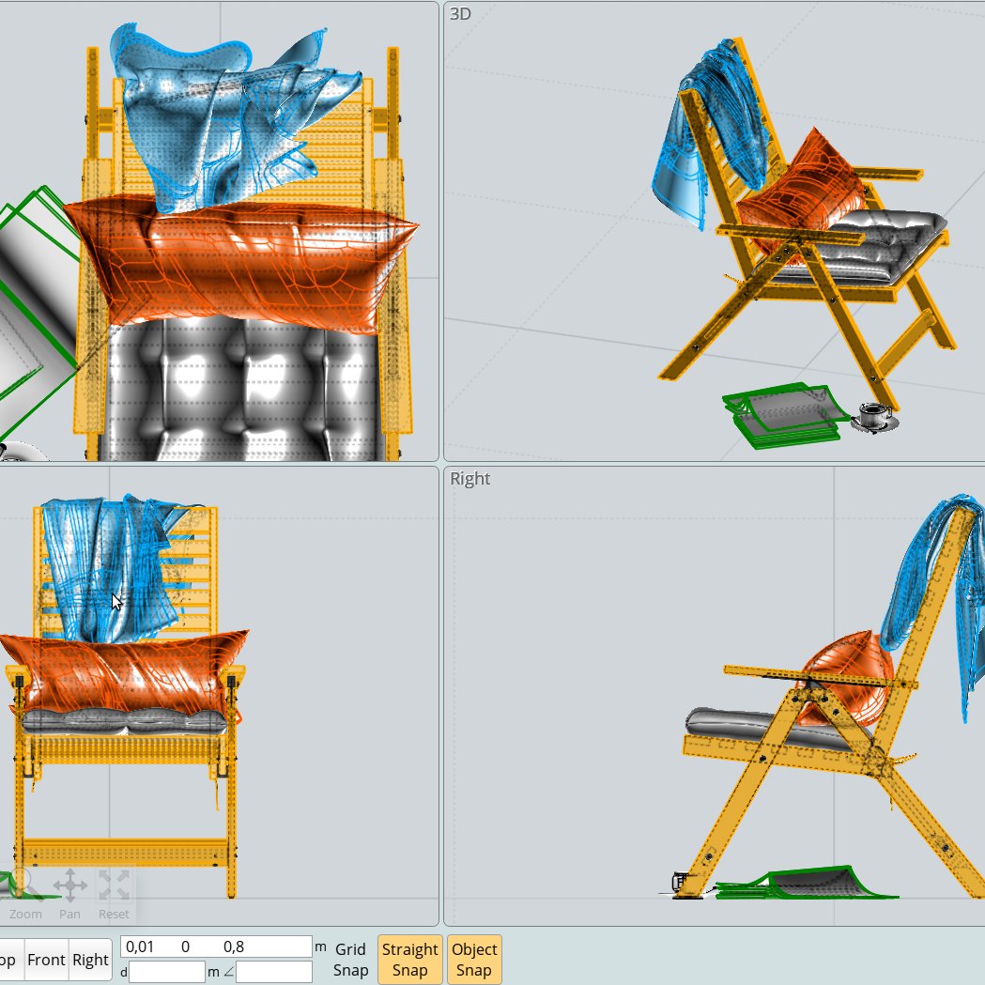Viewport: 985px width, 985px height.
Task: Switch to the Front view tab
Action: (x=47, y=960)
